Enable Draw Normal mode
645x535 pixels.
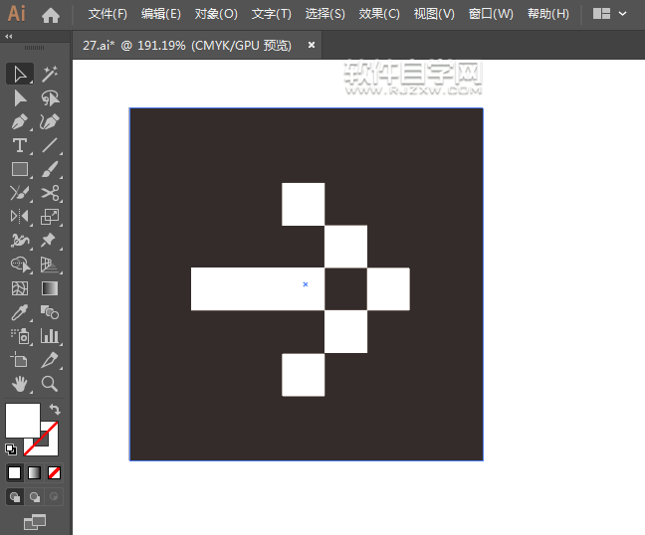pos(15,497)
